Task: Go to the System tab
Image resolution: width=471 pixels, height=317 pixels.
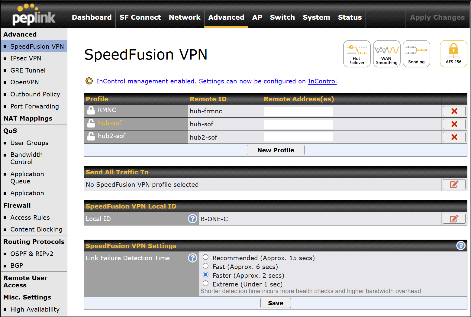Action: tap(316, 18)
